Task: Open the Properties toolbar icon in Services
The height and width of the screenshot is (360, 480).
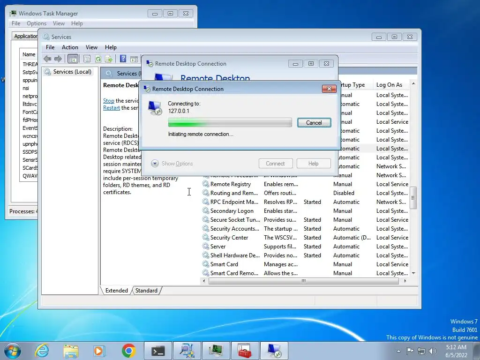Action: click(87, 59)
